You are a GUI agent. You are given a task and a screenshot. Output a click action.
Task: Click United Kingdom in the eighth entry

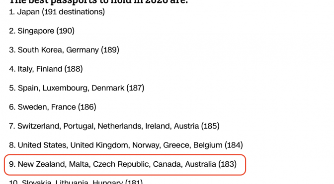coord(99,145)
